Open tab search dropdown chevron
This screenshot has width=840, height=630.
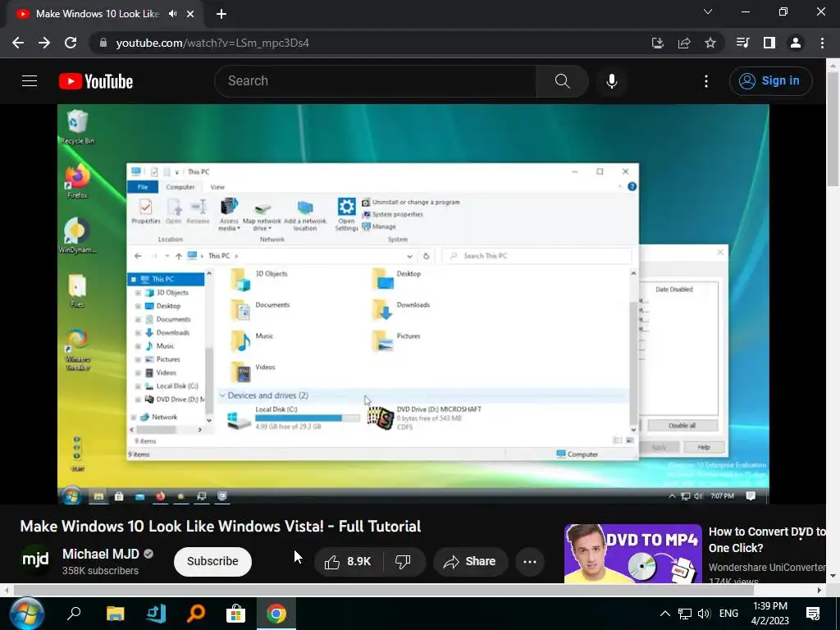708,11
